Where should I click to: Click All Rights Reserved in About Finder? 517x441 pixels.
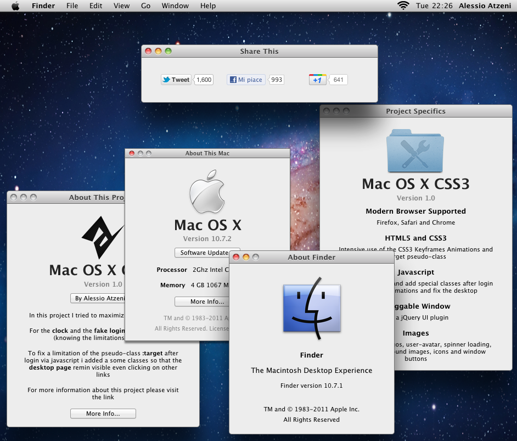(x=312, y=420)
